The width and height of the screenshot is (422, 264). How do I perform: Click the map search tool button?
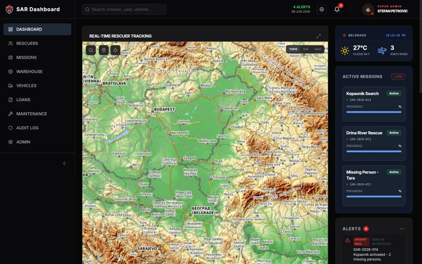91,50
